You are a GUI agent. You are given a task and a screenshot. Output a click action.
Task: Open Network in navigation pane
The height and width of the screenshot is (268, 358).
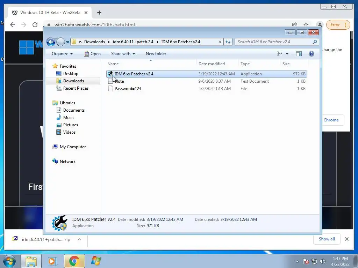coord(67,161)
